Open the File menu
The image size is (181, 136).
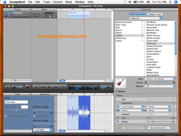(x=30, y=2)
